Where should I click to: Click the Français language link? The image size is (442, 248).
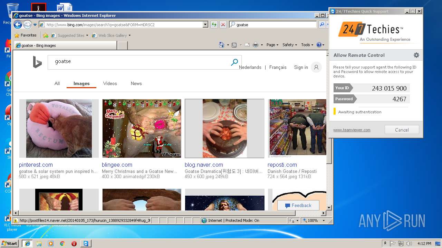[278, 68]
